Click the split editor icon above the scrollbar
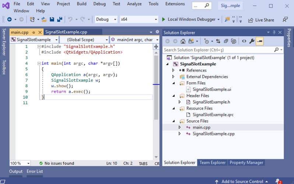The image size is (294, 184). click(x=156, y=47)
